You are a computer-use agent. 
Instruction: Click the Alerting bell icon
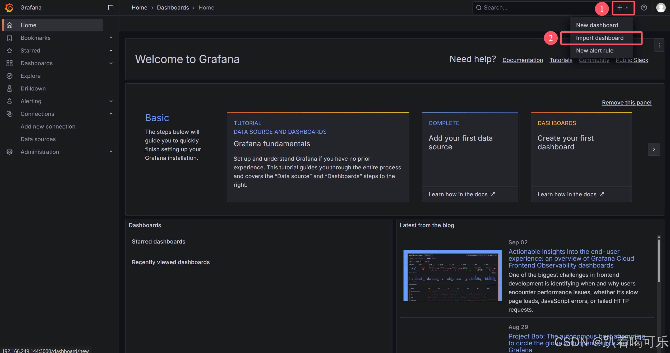[10, 101]
